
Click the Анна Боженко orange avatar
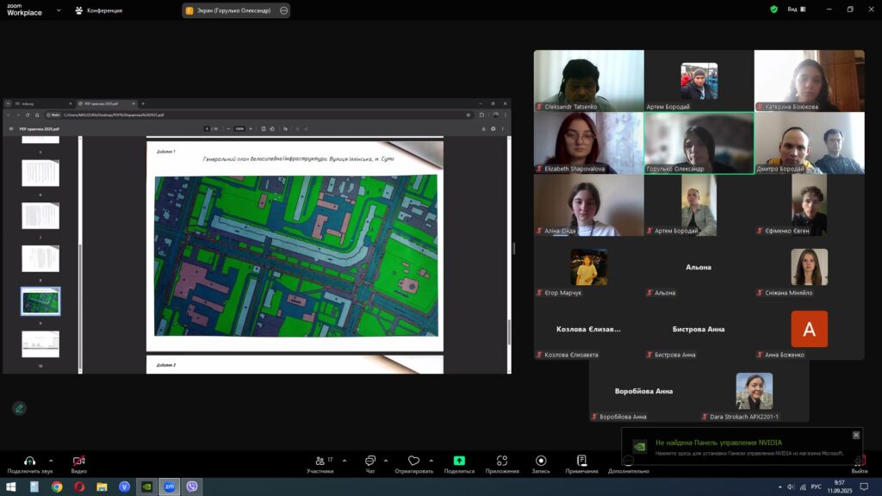[x=809, y=329]
